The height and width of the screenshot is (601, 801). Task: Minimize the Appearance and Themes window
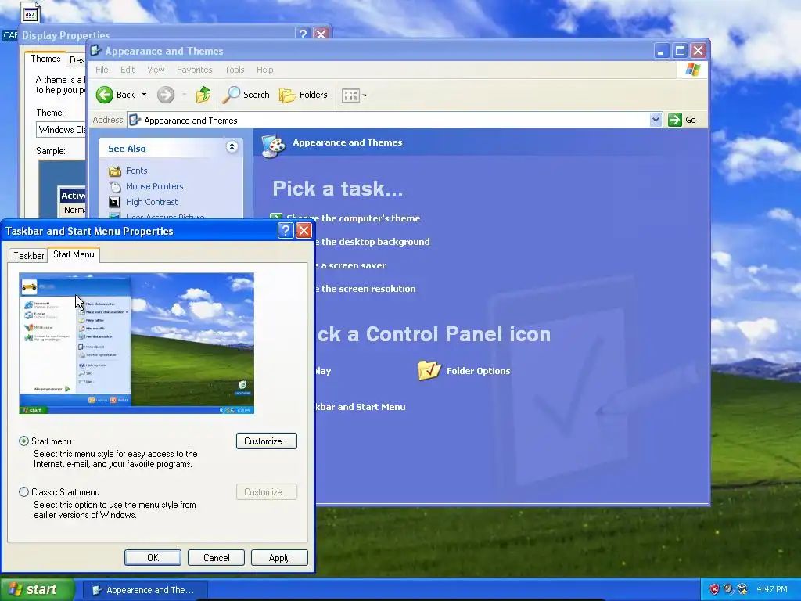662,51
